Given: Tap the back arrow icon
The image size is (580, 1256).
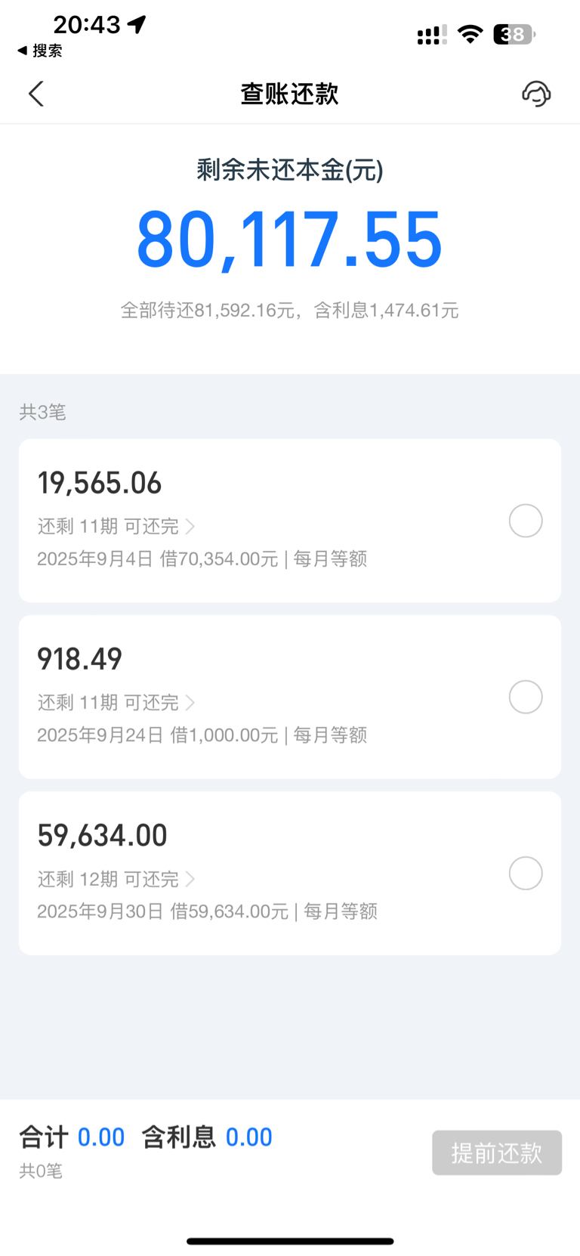Looking at the screenshot, I should click(x=36, y=94).
